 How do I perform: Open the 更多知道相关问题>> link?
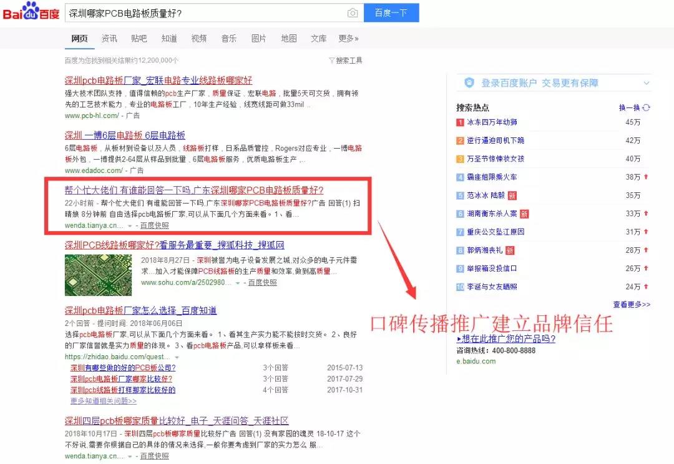point(103,401)
